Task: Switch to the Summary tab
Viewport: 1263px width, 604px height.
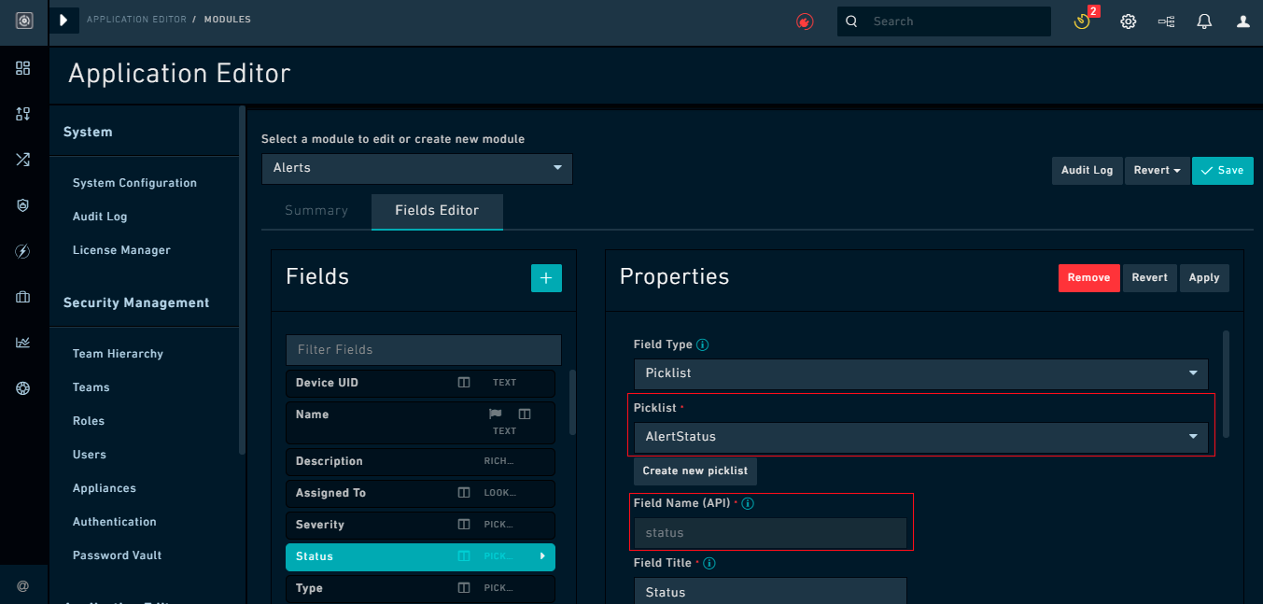Action: [316, 211]
